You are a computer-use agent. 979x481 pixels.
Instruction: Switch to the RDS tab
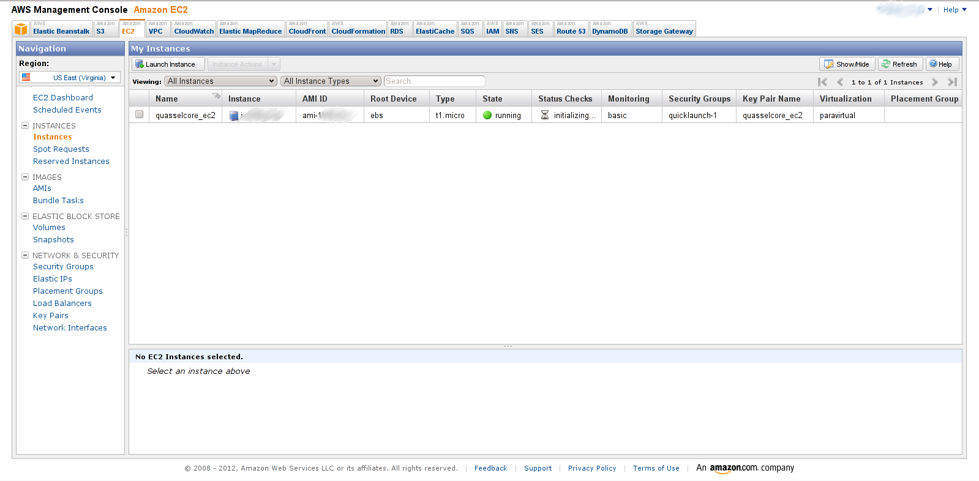point(400,29)
